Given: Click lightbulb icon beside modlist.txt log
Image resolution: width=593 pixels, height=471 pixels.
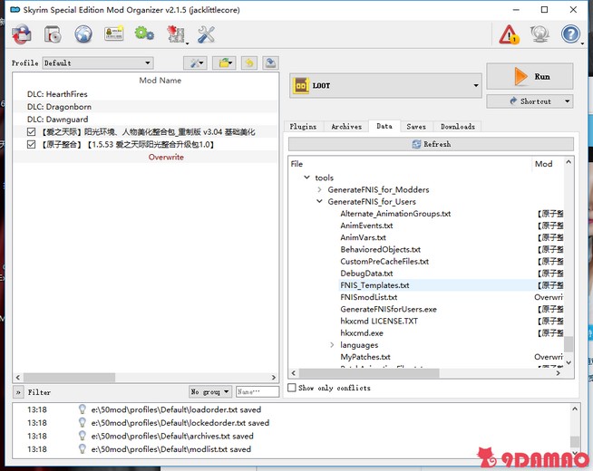Looking at the screenshot, I should 83,448.
